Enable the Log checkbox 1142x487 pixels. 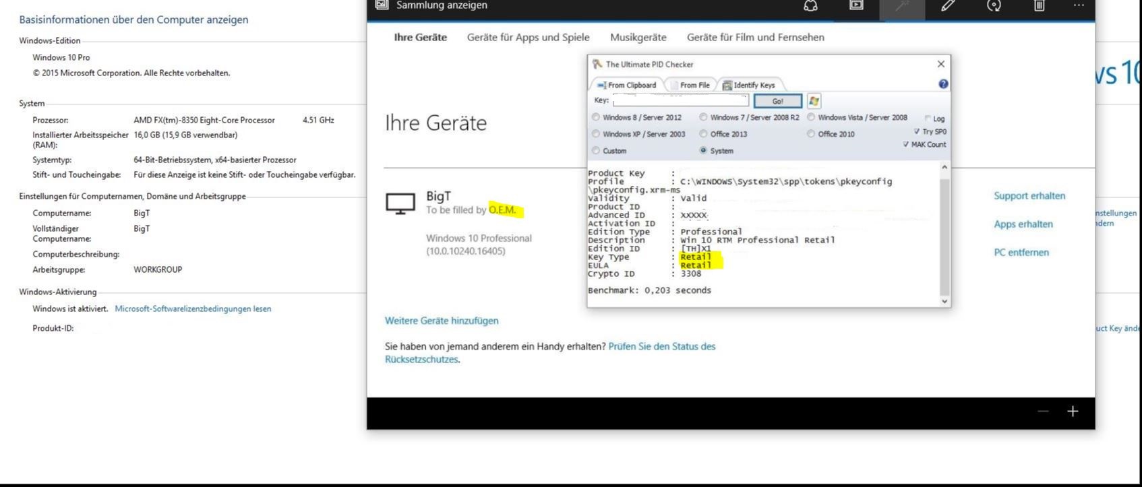point(928,119)
